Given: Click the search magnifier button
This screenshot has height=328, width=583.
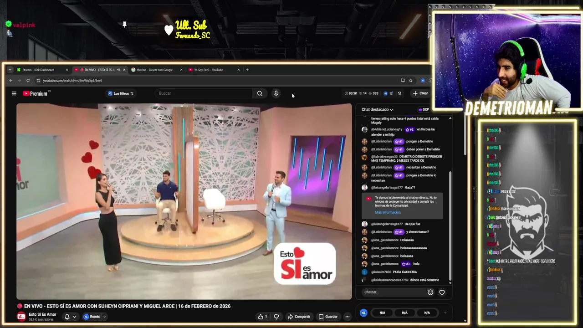Looking at the screenshot, I should pyautogui.click(x=260, y=93).
